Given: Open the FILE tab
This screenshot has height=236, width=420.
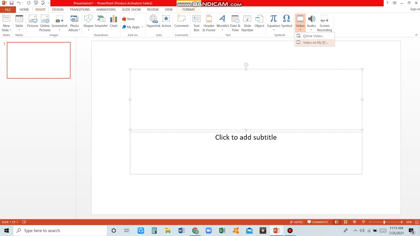Looking at the screenshot, I should click(x=8, y=10).
